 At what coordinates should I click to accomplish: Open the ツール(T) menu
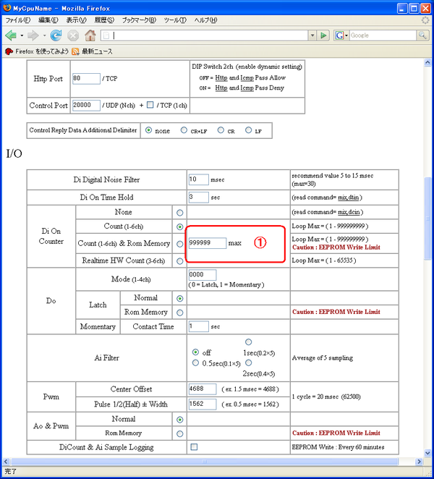pyautogui.click(x=175, y=20)
